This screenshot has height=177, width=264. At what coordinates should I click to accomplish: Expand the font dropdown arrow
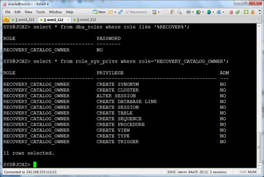(223, 12)
